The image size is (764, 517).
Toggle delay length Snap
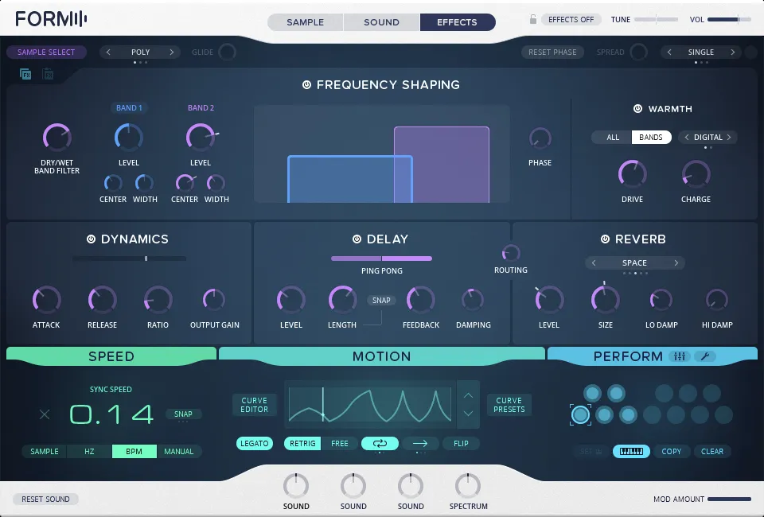click(381, 301)
